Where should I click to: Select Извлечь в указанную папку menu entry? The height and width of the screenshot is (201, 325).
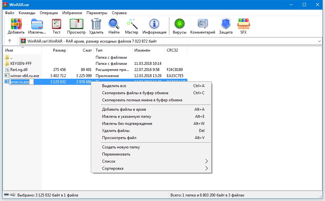pyautogui.click(x=127, y=116)
